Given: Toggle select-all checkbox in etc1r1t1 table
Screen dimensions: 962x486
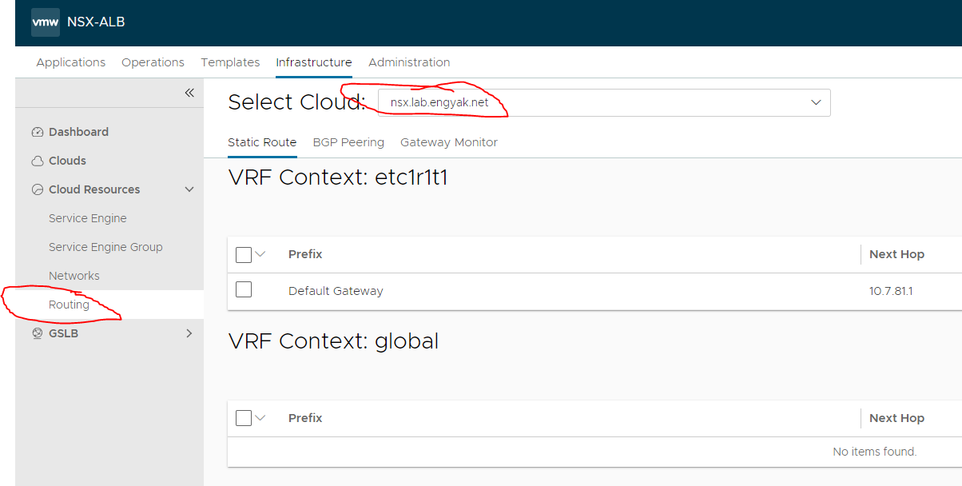Looking at the screenshot, I should (244, 254).
